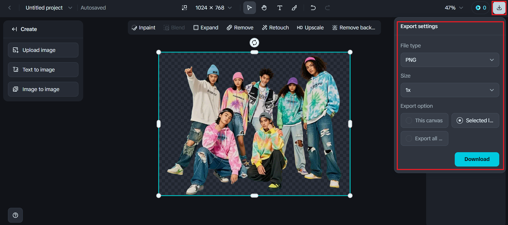
Task: Click the back arrow beside project name
Action: click(10, 8)
